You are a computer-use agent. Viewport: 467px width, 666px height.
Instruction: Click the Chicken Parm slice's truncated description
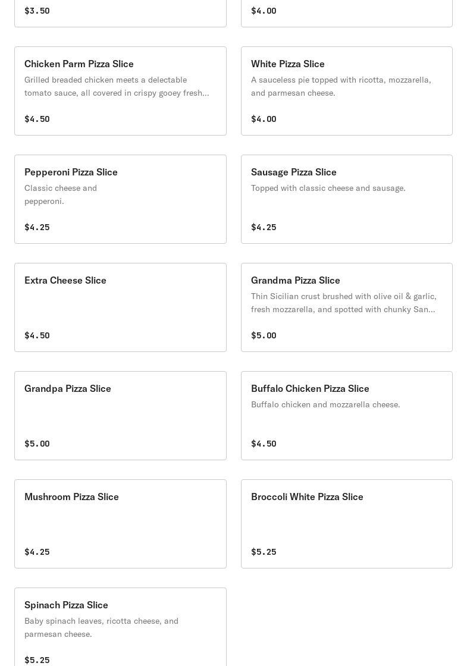point(117,86)
